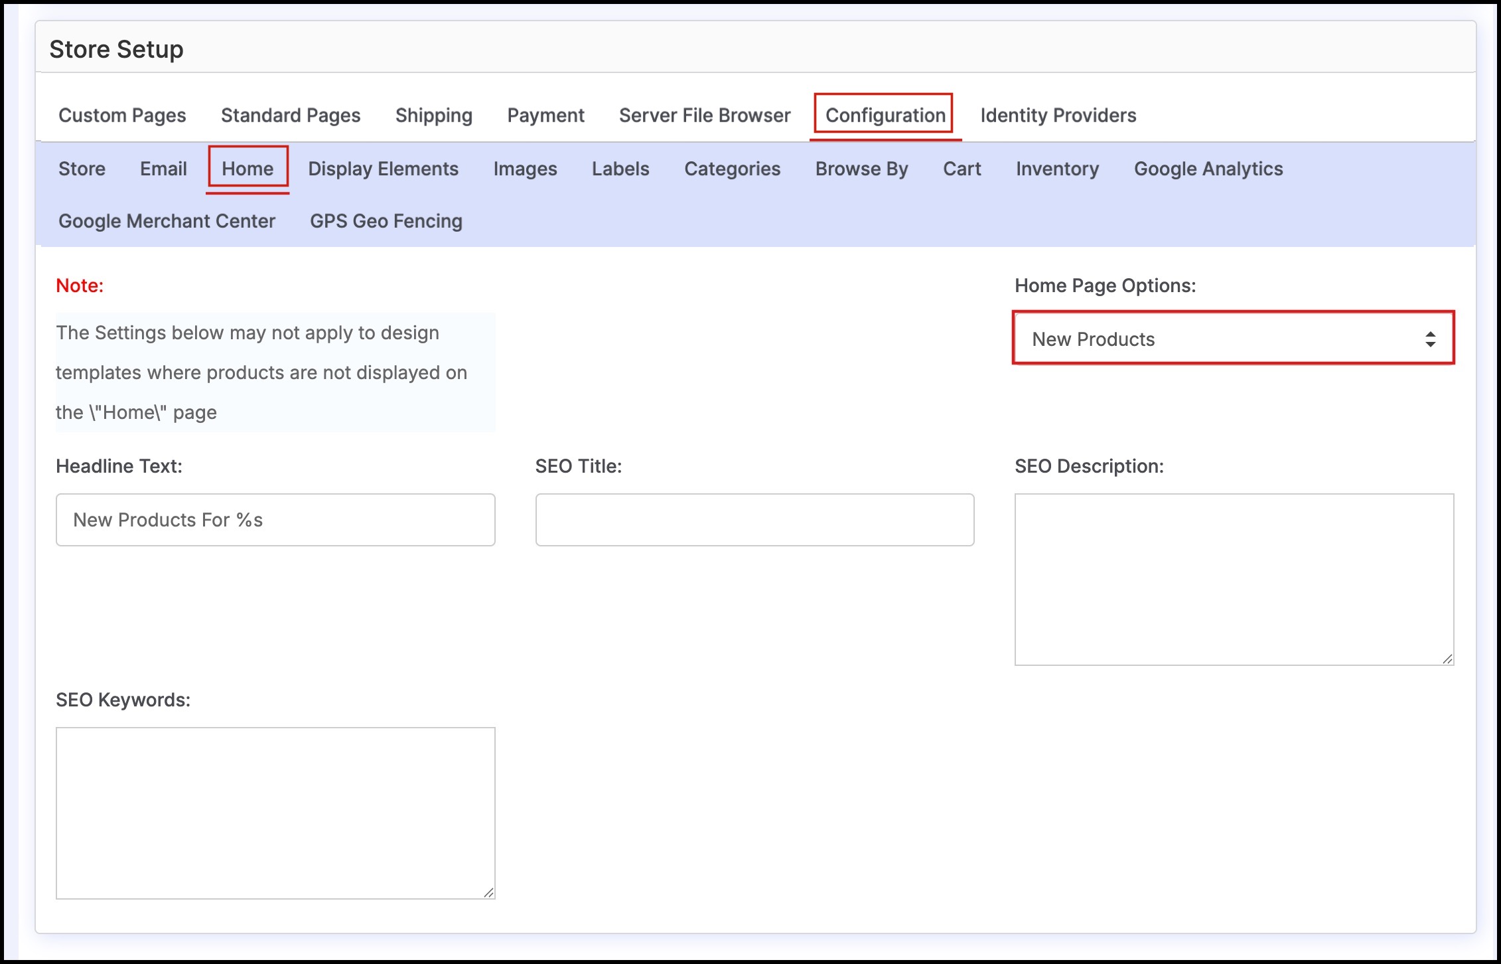Open the Display Elements sub-tab

(x=383, y=169)
